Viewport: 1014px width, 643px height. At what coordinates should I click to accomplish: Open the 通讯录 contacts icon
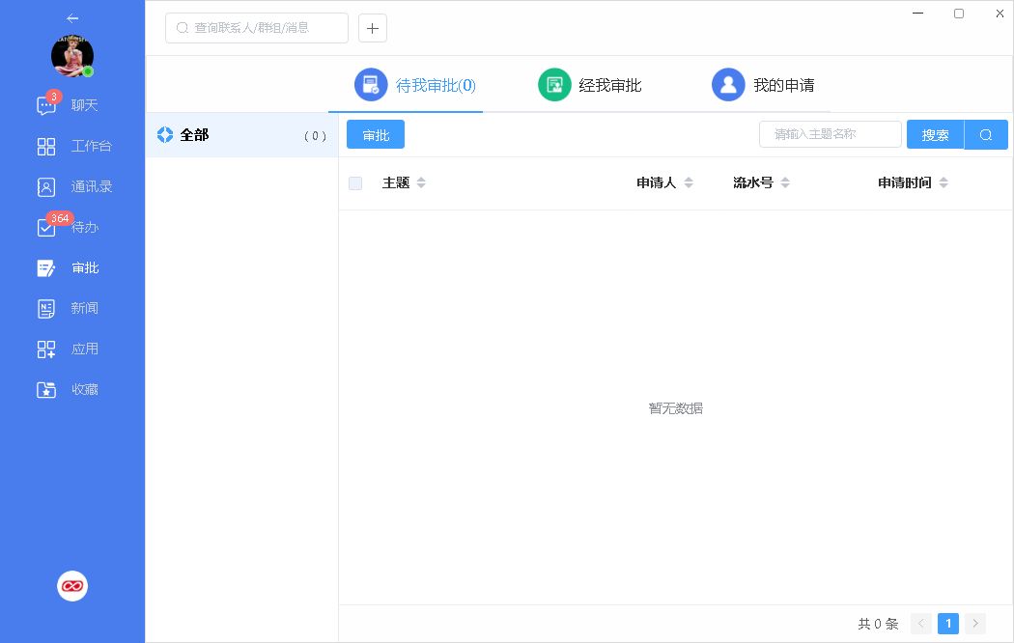click(46, 187)
